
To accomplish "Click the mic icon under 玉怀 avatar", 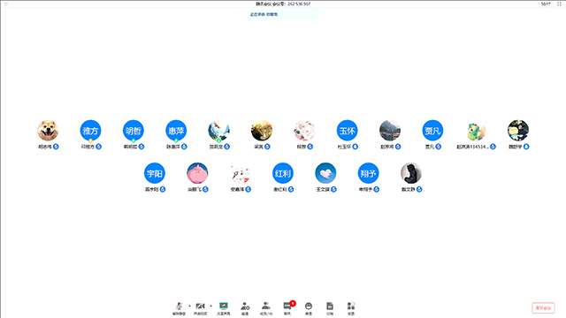I will coord(356,147).
